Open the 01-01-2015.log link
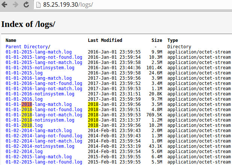This screenshot has width=232, height=165. coord(24,73)
